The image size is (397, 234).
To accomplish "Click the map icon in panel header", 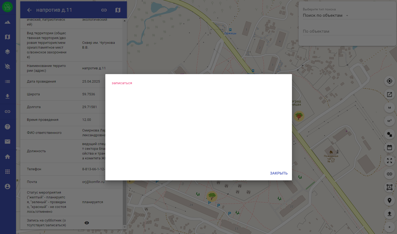I will pyautogui.click(x=118, y=10).
